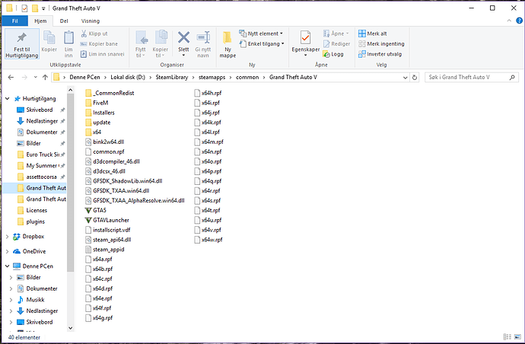Select file x64w.rpf

coord(208,240)
